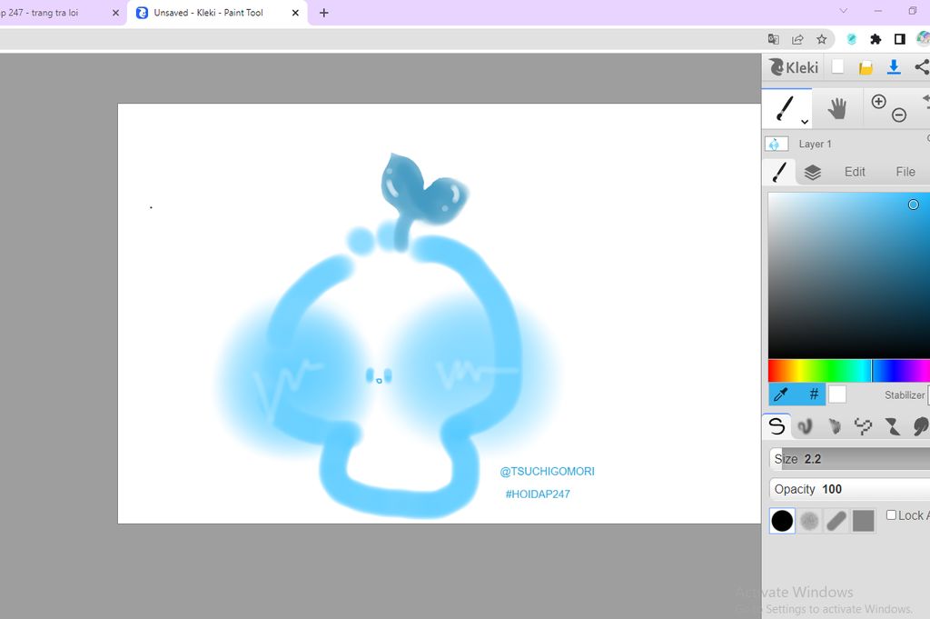Choose the solid round brush tip

point(782,521)
